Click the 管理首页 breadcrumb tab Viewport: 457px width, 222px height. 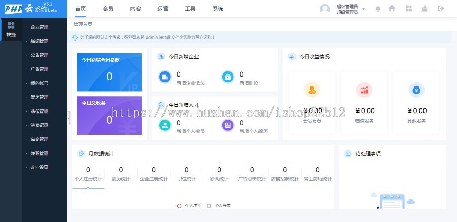coord(83,24)
